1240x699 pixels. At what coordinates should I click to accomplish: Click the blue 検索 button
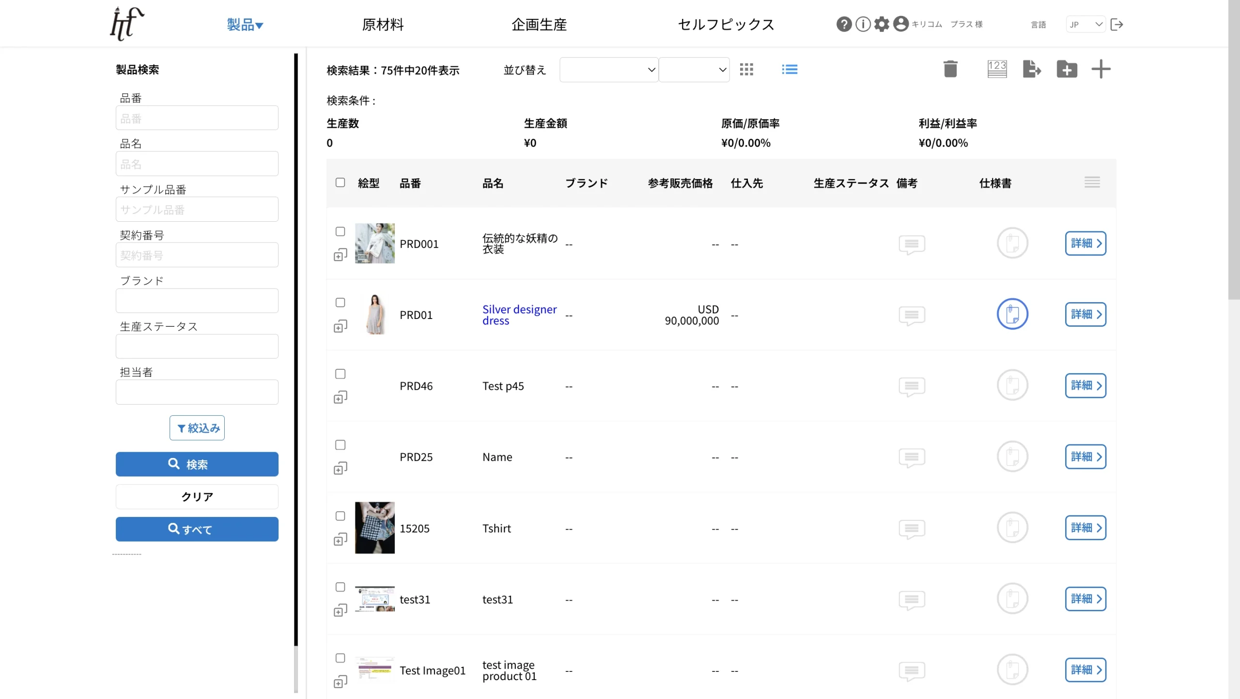tap(197, 464)
